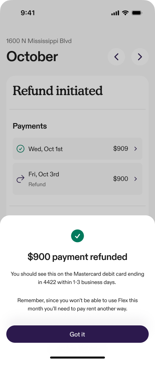155x368 pixels.
Task: Click green checkmark icon on Oct 1st payment
Action: 21,149
